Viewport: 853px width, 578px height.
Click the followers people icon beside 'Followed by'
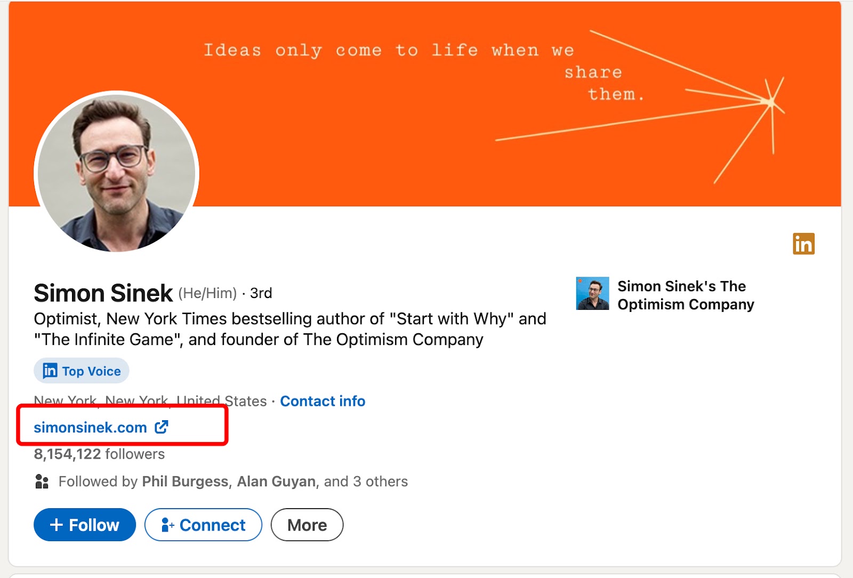click(x=41, y=481)
